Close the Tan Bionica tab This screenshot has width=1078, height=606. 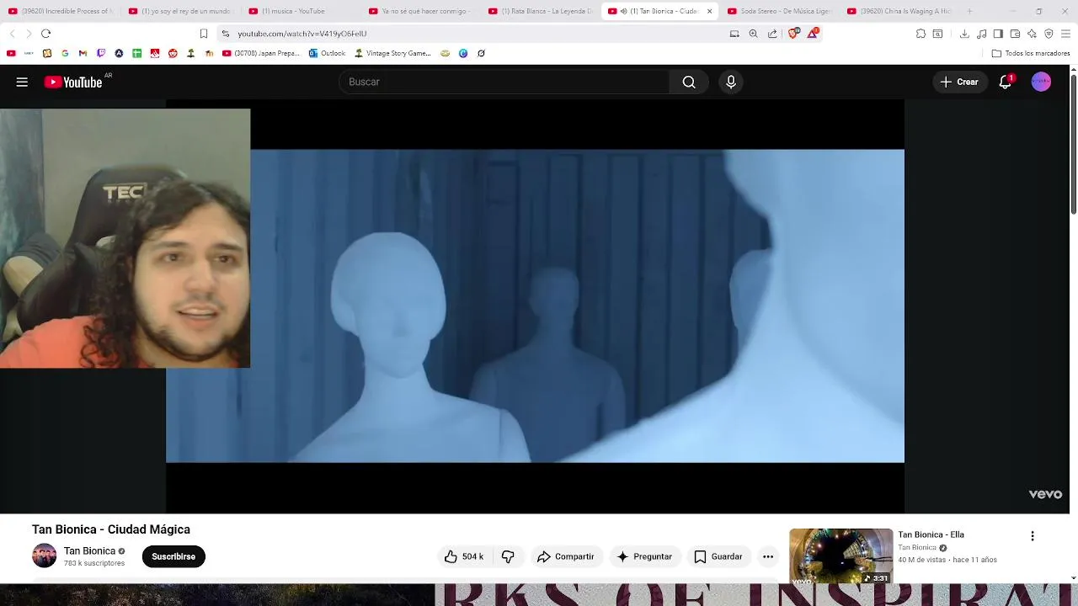(709, 11)
